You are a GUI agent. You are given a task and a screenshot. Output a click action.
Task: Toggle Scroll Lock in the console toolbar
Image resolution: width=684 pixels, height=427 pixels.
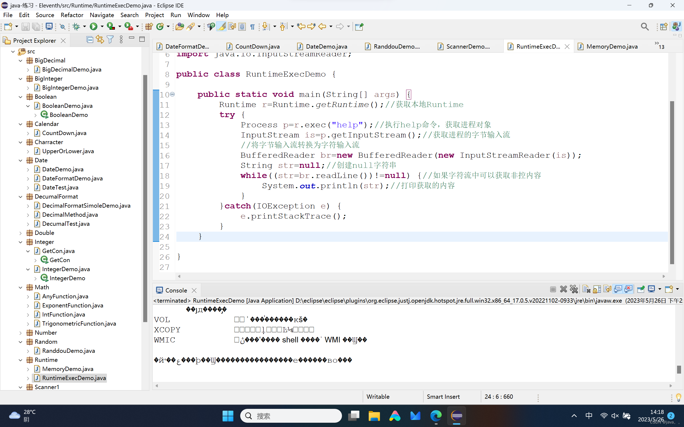tap(597, 289)
